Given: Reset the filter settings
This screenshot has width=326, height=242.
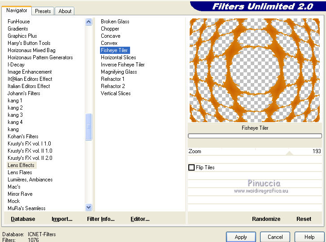Looking at the screenshot, I should pos(304,219).
